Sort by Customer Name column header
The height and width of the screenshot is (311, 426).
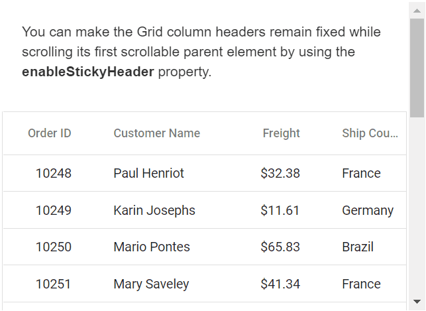(x=156, y=133)
